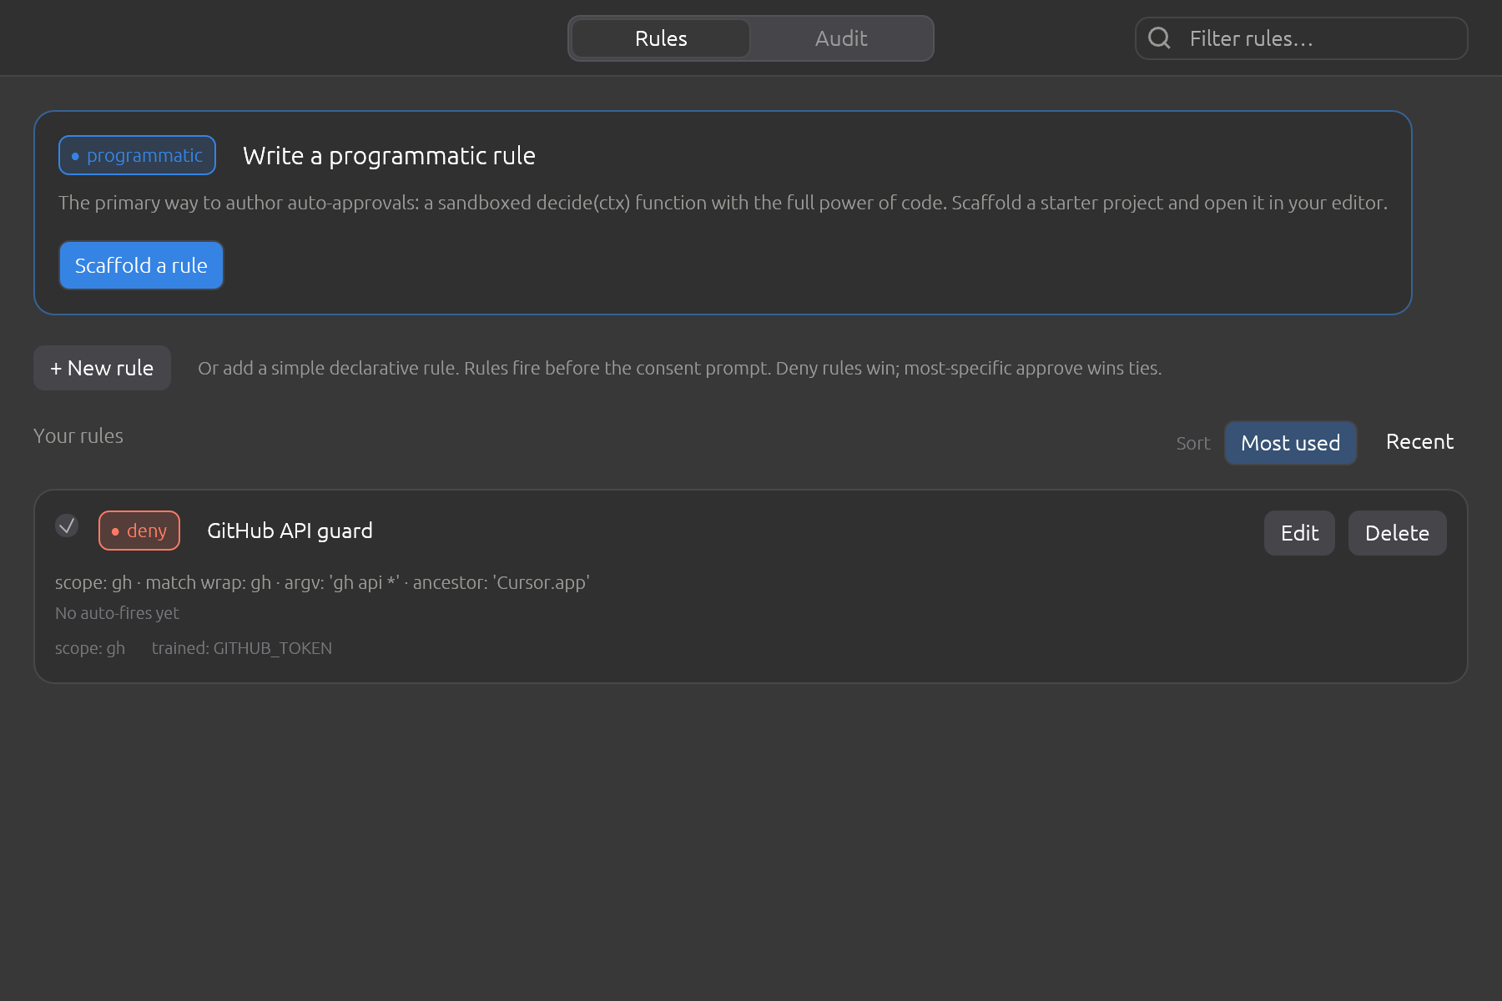Viewport: 1502px width, 1001px height.
Task: Select the Rules tab
Action: tap(661, 38)
